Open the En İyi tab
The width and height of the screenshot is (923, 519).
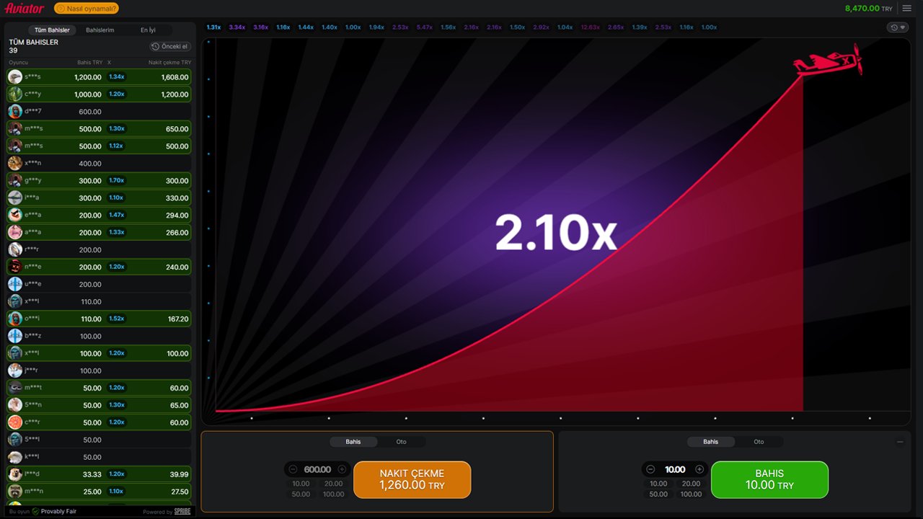tap(148, 30)
